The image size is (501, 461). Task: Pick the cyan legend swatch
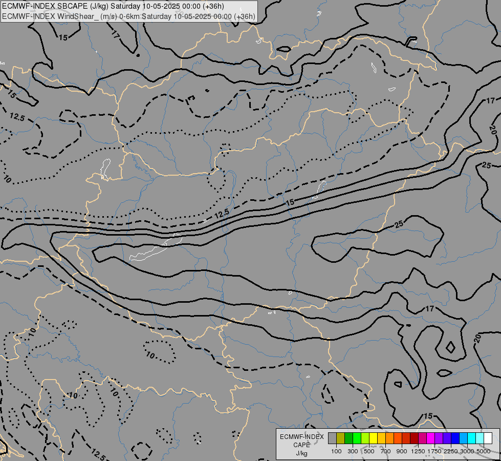tap(472, 438)
